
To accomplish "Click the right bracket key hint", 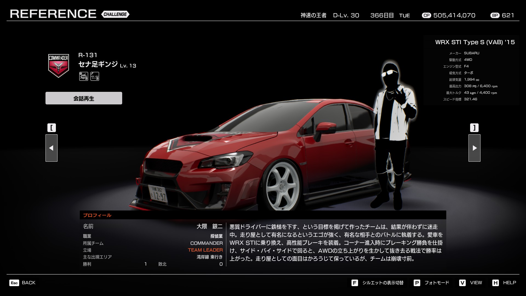I will [x=474, y=128].
